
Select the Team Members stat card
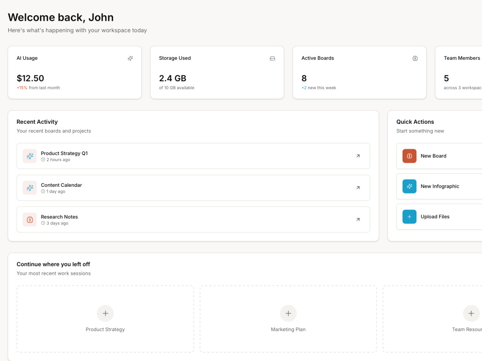459,73
